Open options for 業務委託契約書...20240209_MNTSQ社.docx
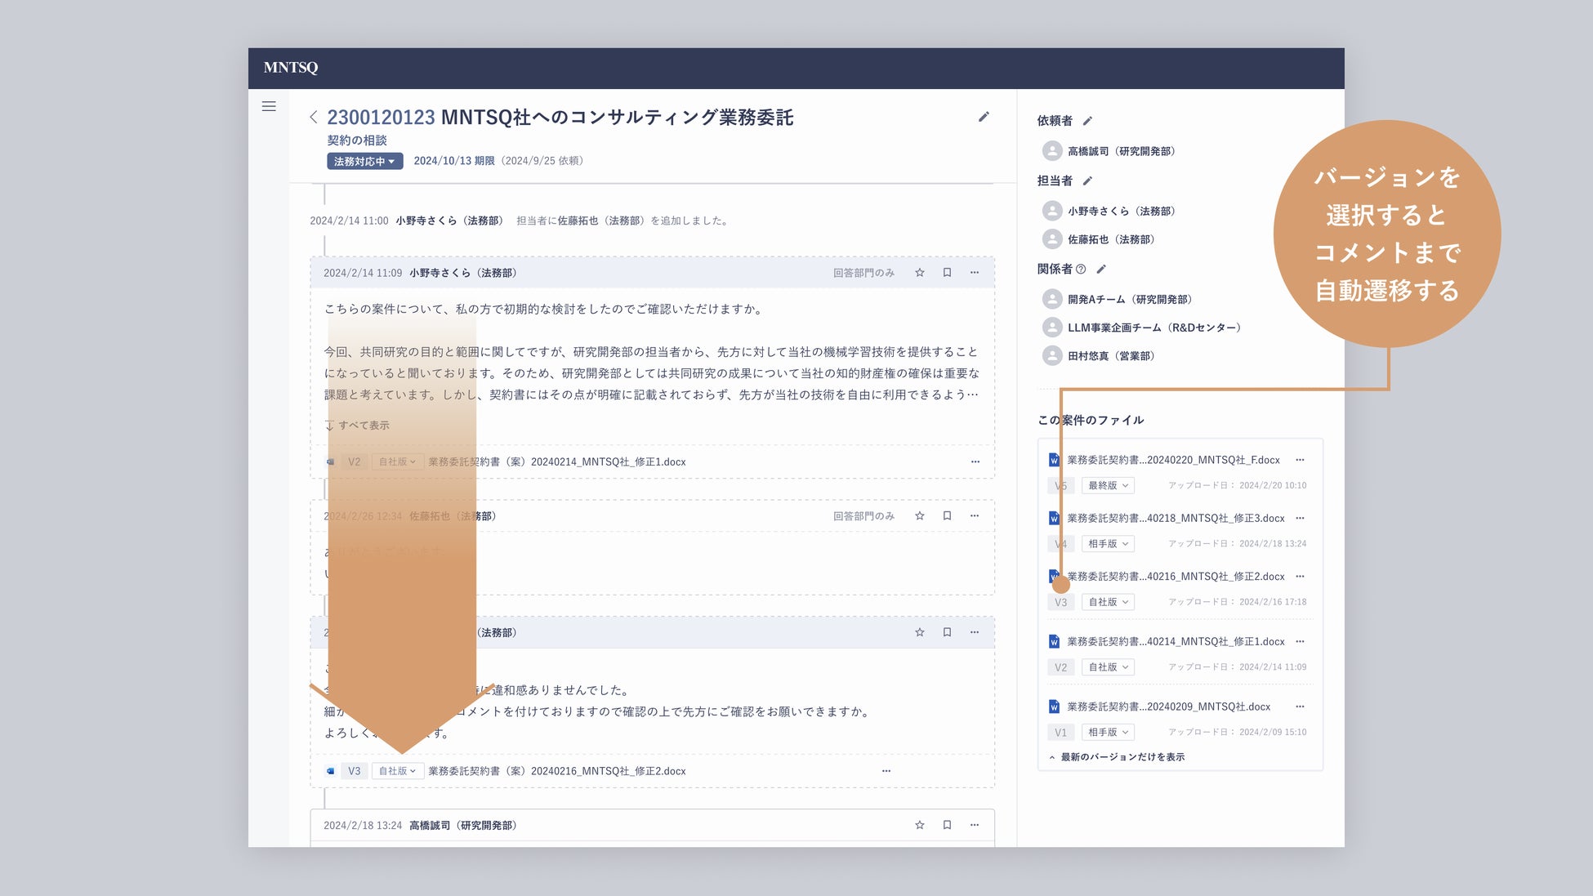 click(x=1300, y=707)
